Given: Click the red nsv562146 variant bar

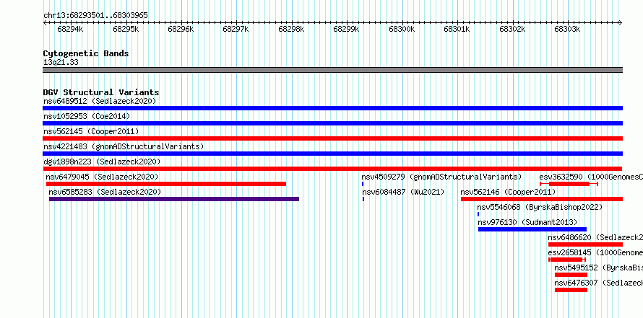Looking at the screenshot, I should point(542,199).
